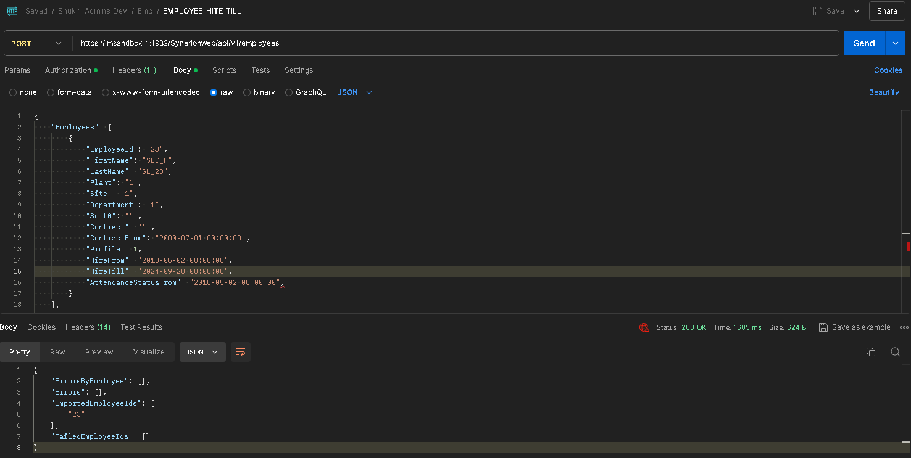Click "FailedEmployeeIds" in response
Image resolution: width=911 pixels, height=458 pixels.
92,436
